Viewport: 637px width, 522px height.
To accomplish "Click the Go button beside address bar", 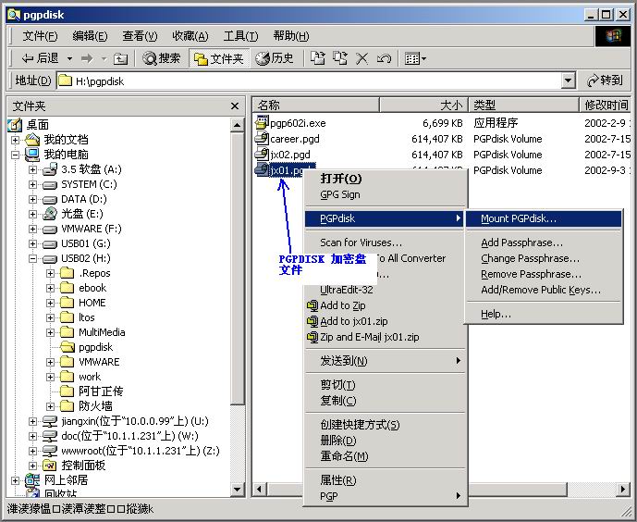I will point(606,81).
